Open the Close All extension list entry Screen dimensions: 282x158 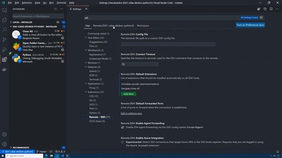coord(38,35)
